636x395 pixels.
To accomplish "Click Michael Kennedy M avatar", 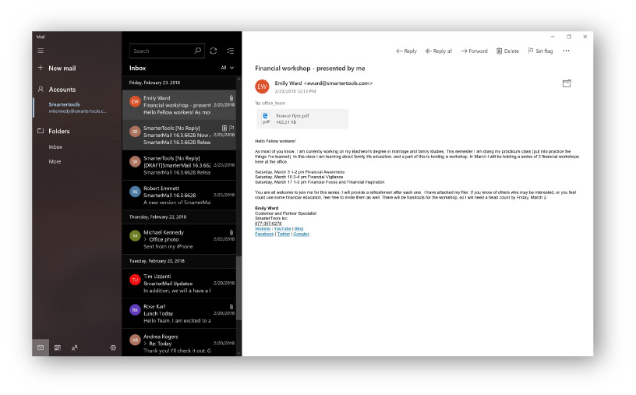I will [135, 235].
